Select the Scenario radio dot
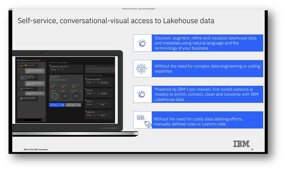Image resolution: width=285 pixels, height=171 pixels. click(x=86, y=100)
